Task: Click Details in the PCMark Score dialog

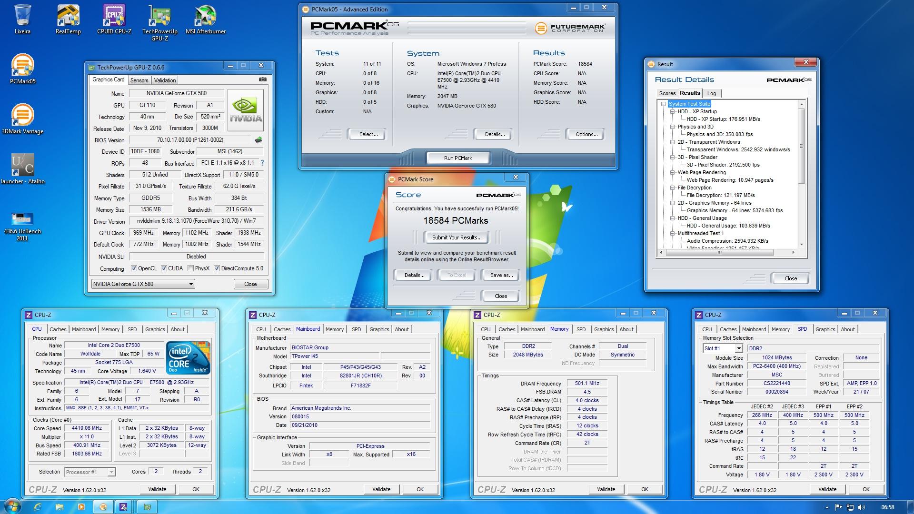Action: (x=414, y=275)
